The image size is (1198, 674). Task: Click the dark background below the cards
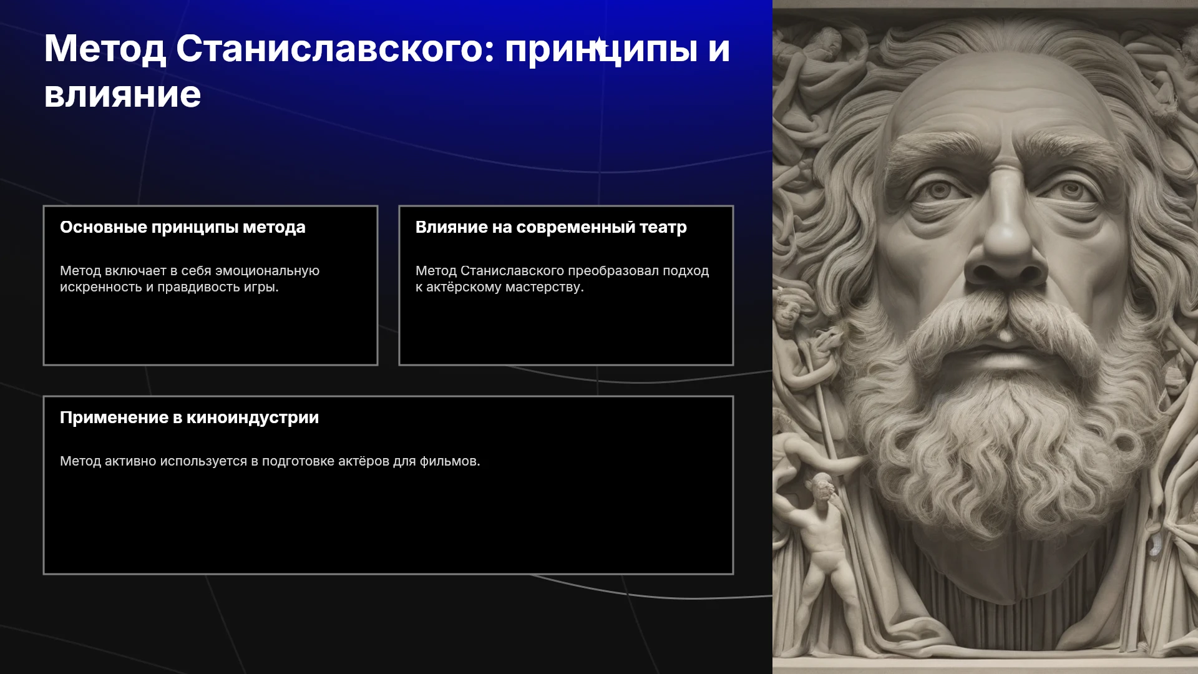(387, 624)
